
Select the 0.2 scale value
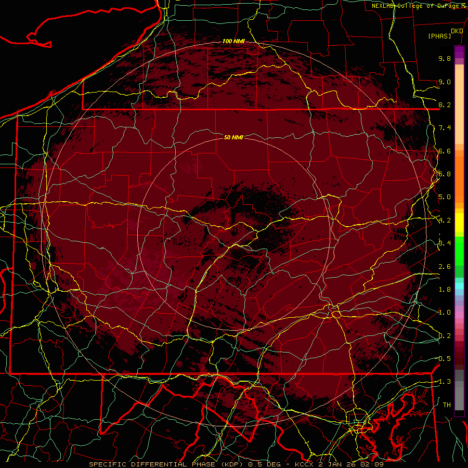click(x=445, y=336)
